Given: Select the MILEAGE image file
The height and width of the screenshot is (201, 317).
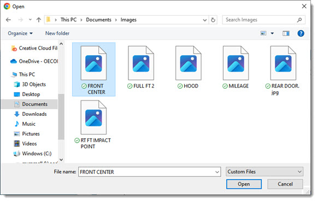Looking at the screenshot, I should 236,68.
